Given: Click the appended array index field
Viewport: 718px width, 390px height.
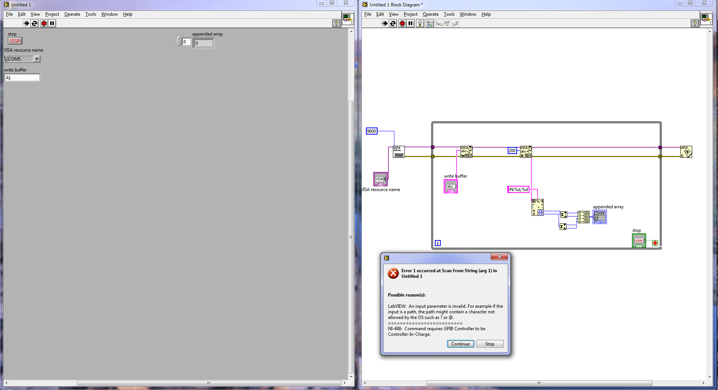Looking at the screenshot, I should click(x=186, y=42).
